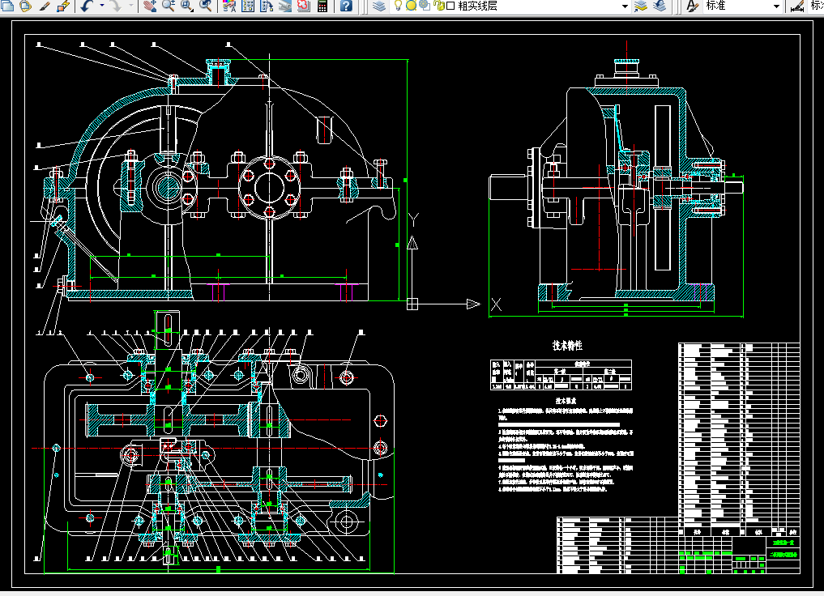Toggle the layer on/off lightbulb

(x=399, y=6)
